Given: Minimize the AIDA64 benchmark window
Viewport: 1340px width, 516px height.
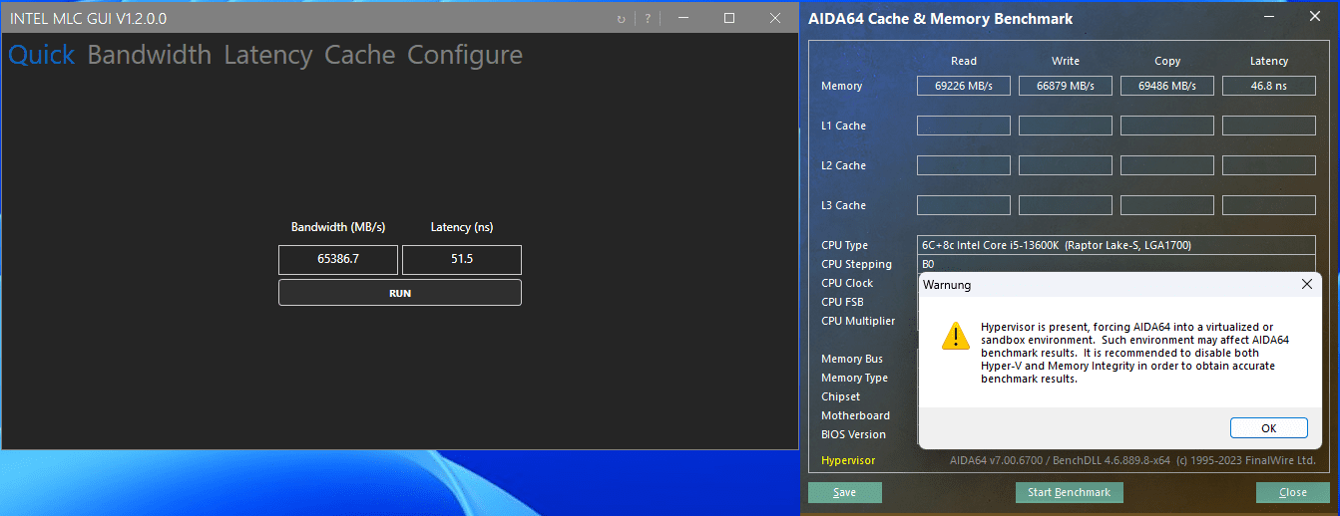Looking at the screenshot, I should pos(1269,18).
